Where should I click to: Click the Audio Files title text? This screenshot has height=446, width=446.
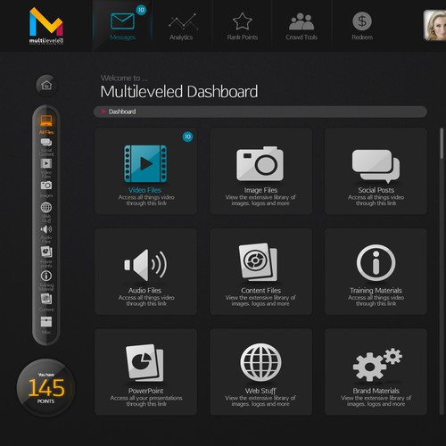click(x=145, y=291)
